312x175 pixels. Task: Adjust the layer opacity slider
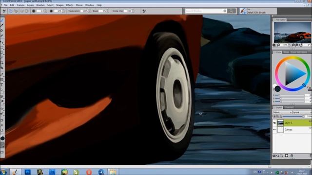[293, 117]
